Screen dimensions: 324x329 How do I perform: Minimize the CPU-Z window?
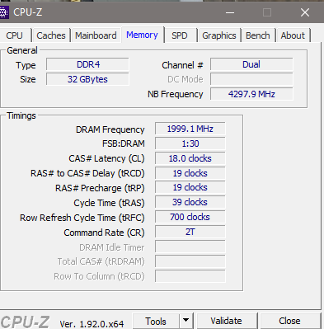230,12
